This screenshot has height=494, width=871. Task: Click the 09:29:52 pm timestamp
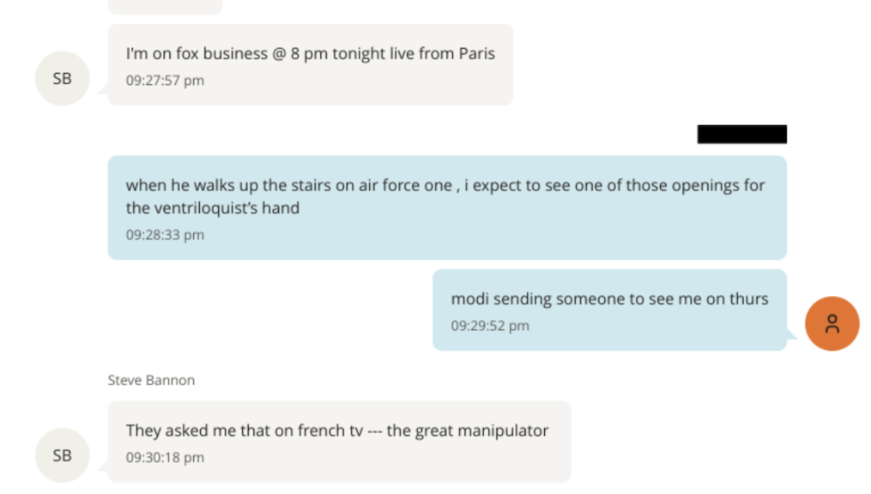point(490,326)
